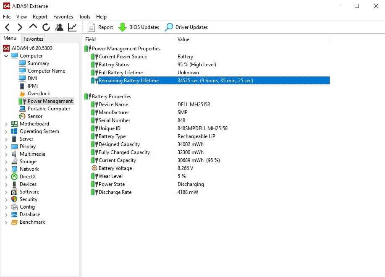Screen dimensions: 385x277
Task: Click the IPMI server icon in tree
Action: point(22,86)
